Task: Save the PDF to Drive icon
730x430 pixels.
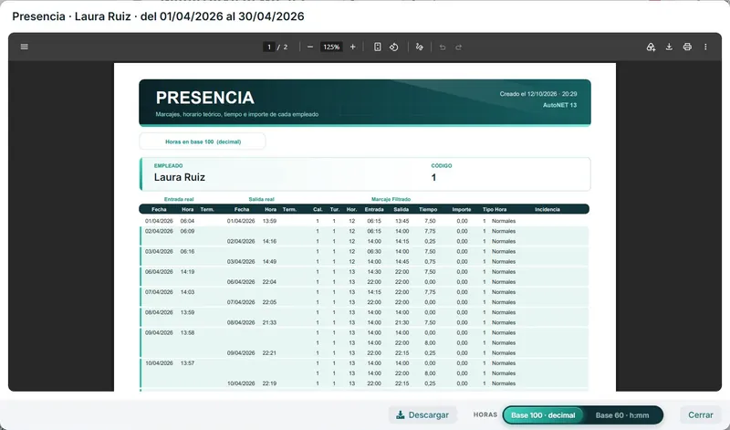Action: 651,47
